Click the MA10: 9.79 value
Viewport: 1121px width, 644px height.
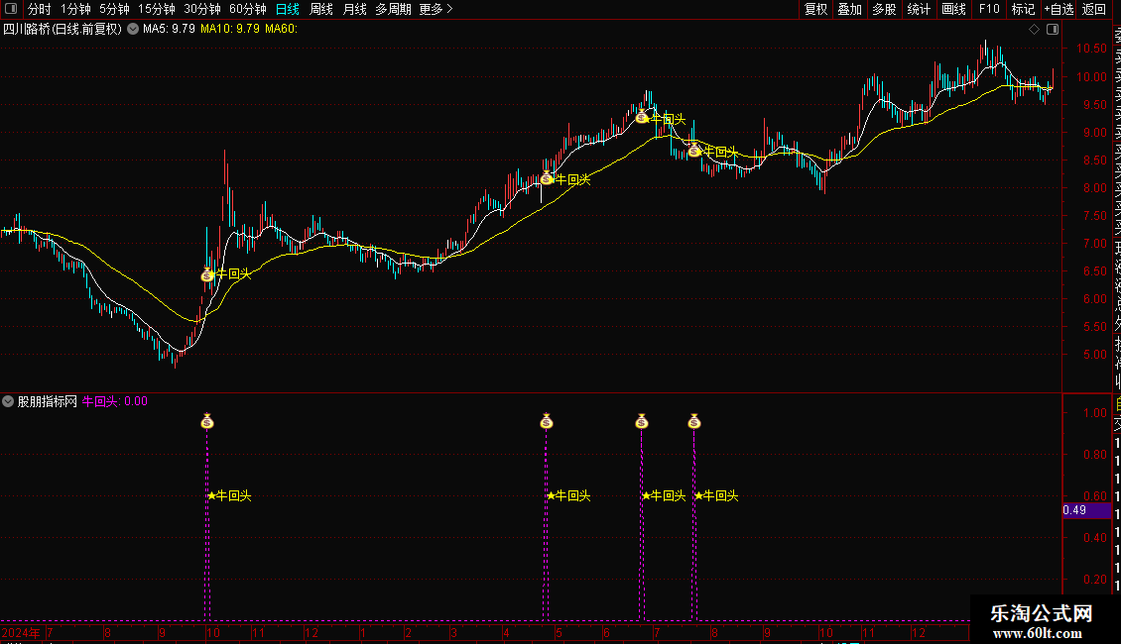(230, 29)
